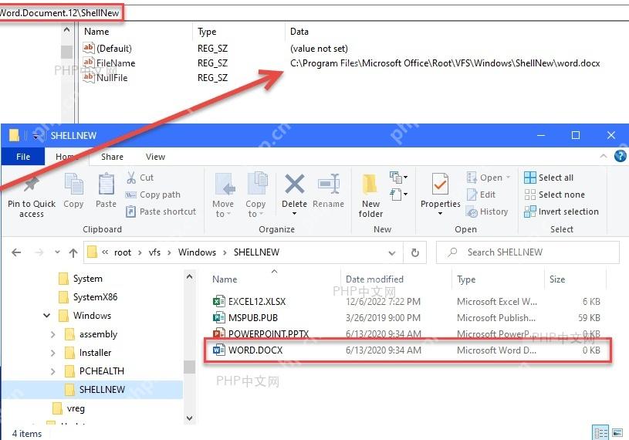Go up one folder level
The width and height of the screenshot is (629, 440).
click(73, 252)
